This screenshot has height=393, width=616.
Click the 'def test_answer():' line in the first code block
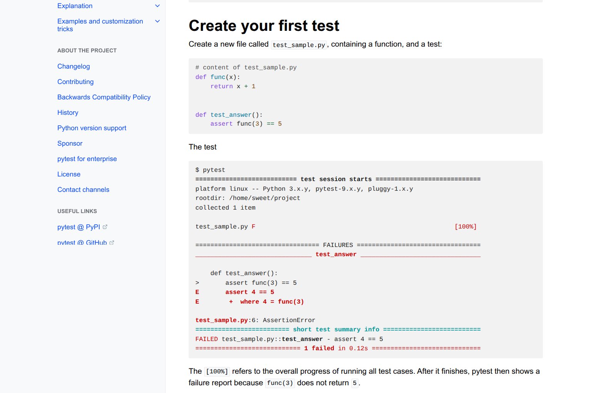[x=229, y=114]
